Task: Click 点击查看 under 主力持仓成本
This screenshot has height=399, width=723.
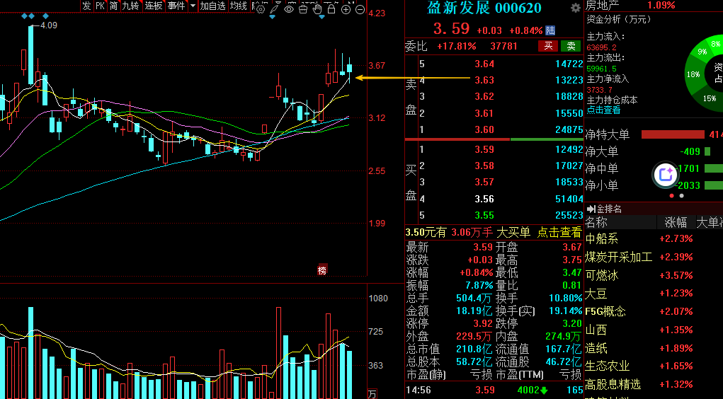Action: pos(603,110)
